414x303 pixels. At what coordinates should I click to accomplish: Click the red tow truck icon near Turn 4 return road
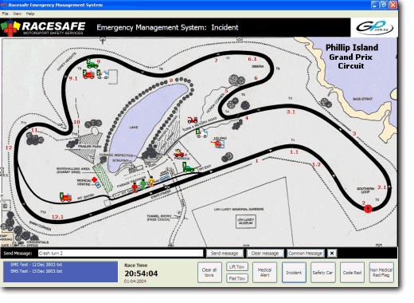(193, 120)
